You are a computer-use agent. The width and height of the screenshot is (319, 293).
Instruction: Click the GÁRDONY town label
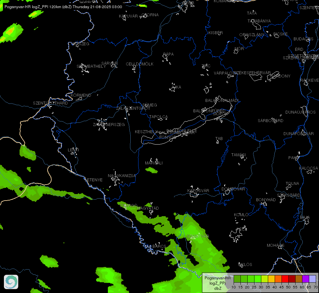click(x=280, y=76)
